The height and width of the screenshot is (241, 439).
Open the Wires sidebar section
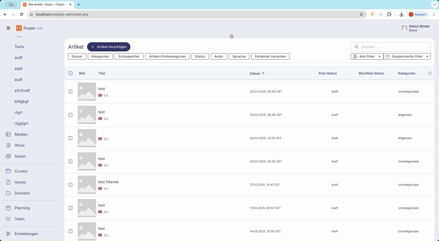[19, 145]
